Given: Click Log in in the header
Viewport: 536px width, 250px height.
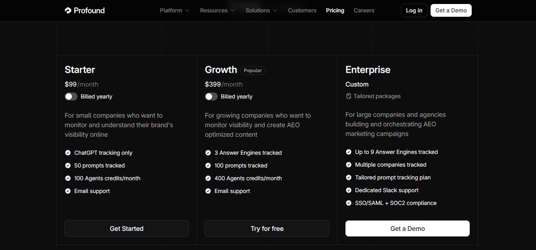Looking at the screenshot, I should pyautogui.click(x=414, y=10).
